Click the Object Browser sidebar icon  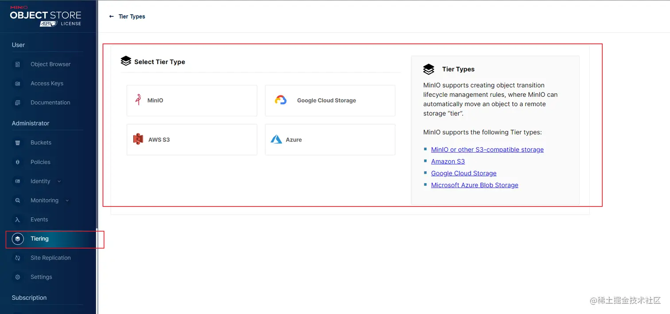pos(18,64)
